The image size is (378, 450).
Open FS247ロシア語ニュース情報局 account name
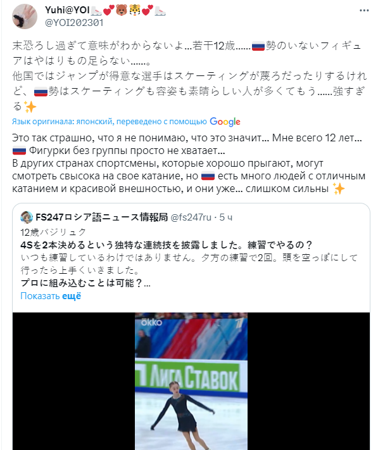(102, 217)
